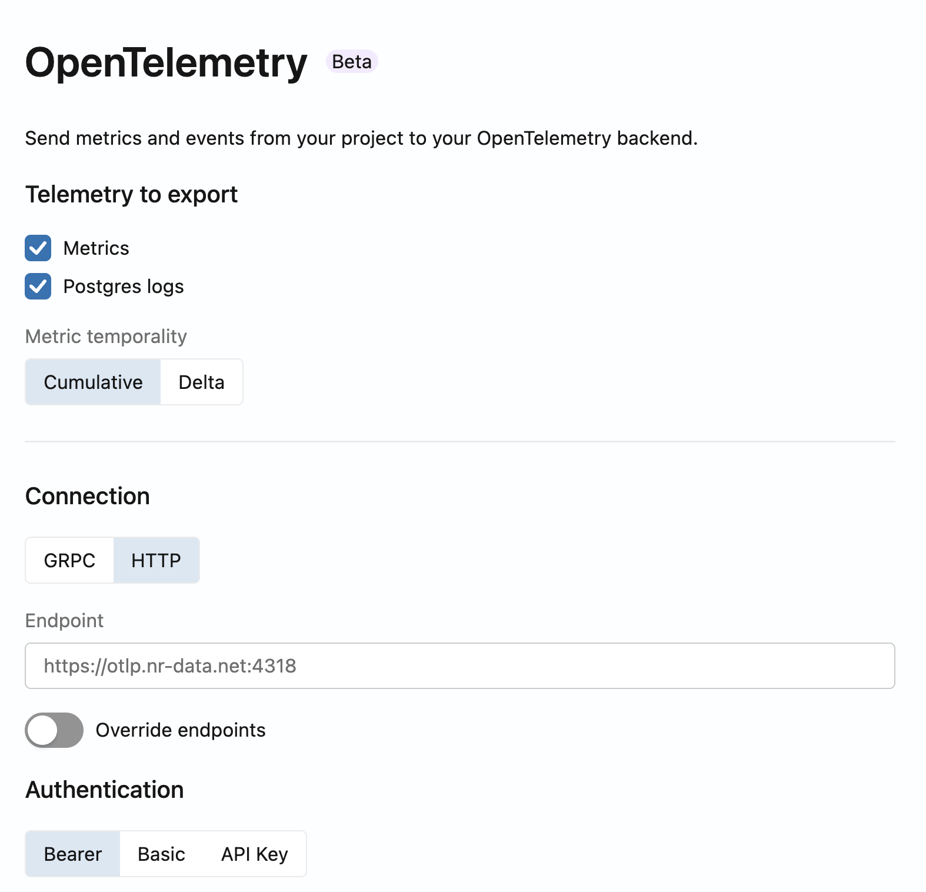Image resolution: width=926 pixels, height=892 pixels.
Task: Enable the Override endpoints toggle switch
Action: (54, 730)
